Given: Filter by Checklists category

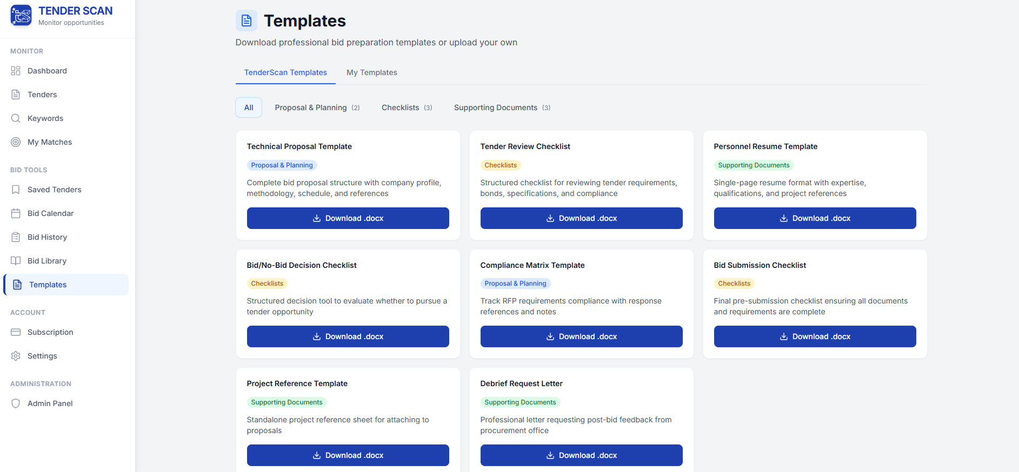Looking at the screenshot, I should click(407, 107).
